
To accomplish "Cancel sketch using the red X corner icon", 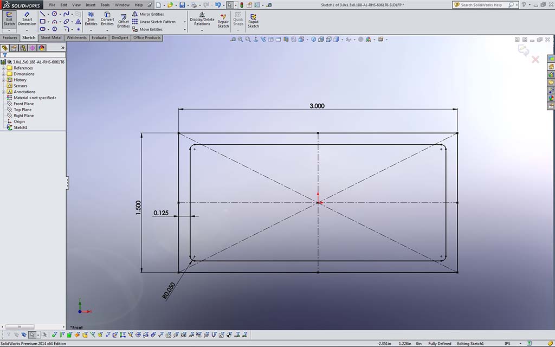I will coord(535,60).
